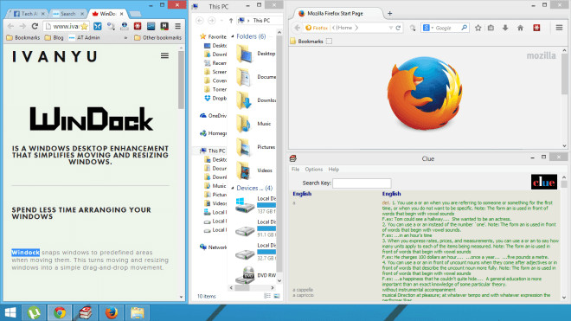The width and height of the screenshot is (571, 321).
Task: Select Network in Explorer sidebar
Action: coord(214,247)
